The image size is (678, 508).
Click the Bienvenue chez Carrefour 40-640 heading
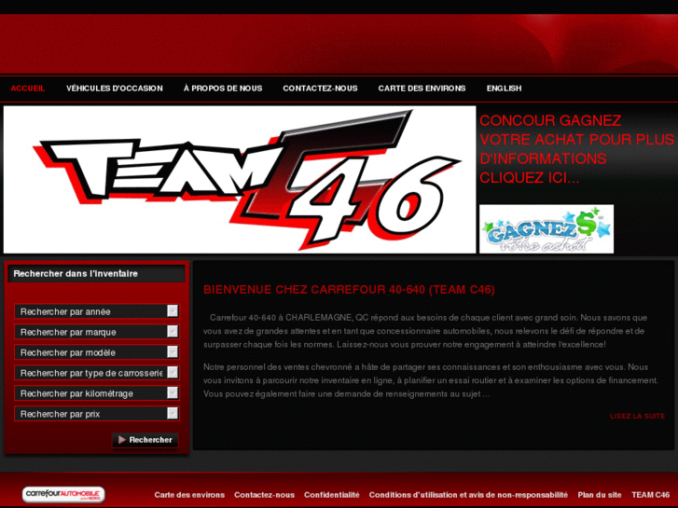[349, 289]
